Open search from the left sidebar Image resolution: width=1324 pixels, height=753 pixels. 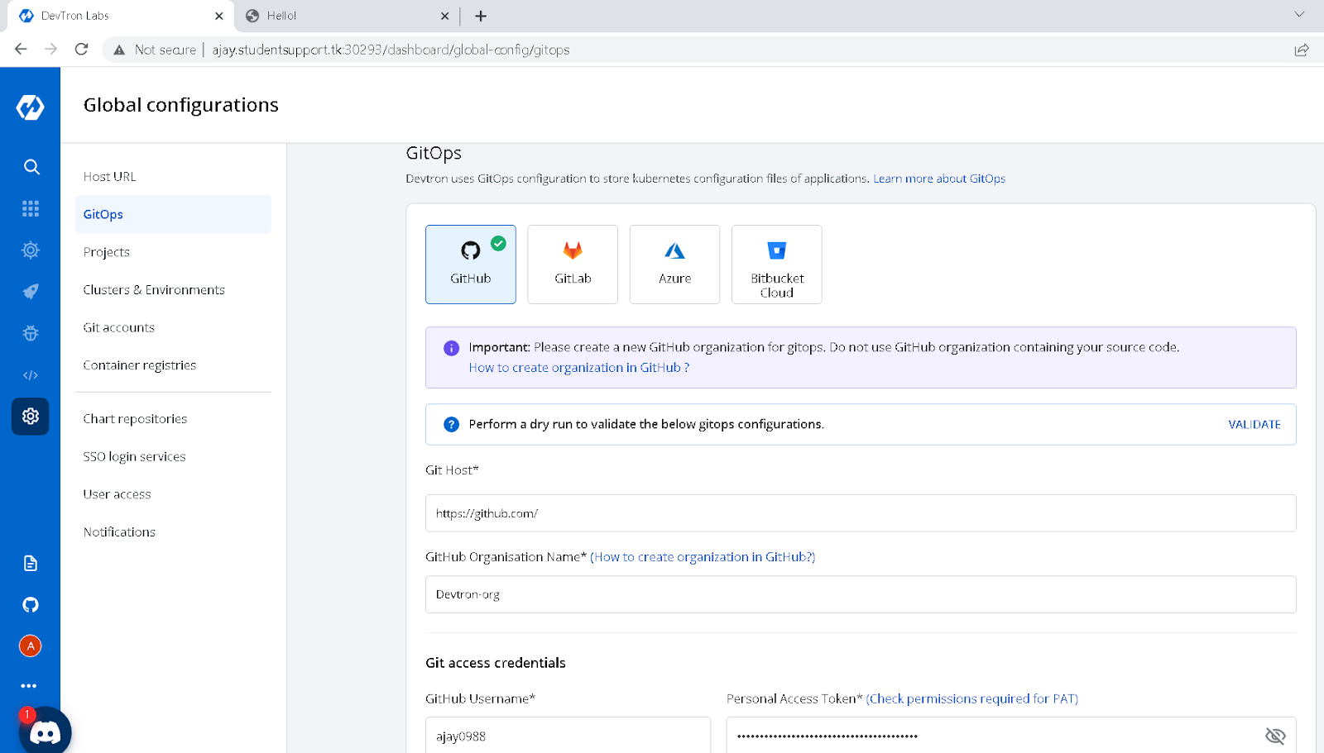pyautogui.click(x=31, y=167)
